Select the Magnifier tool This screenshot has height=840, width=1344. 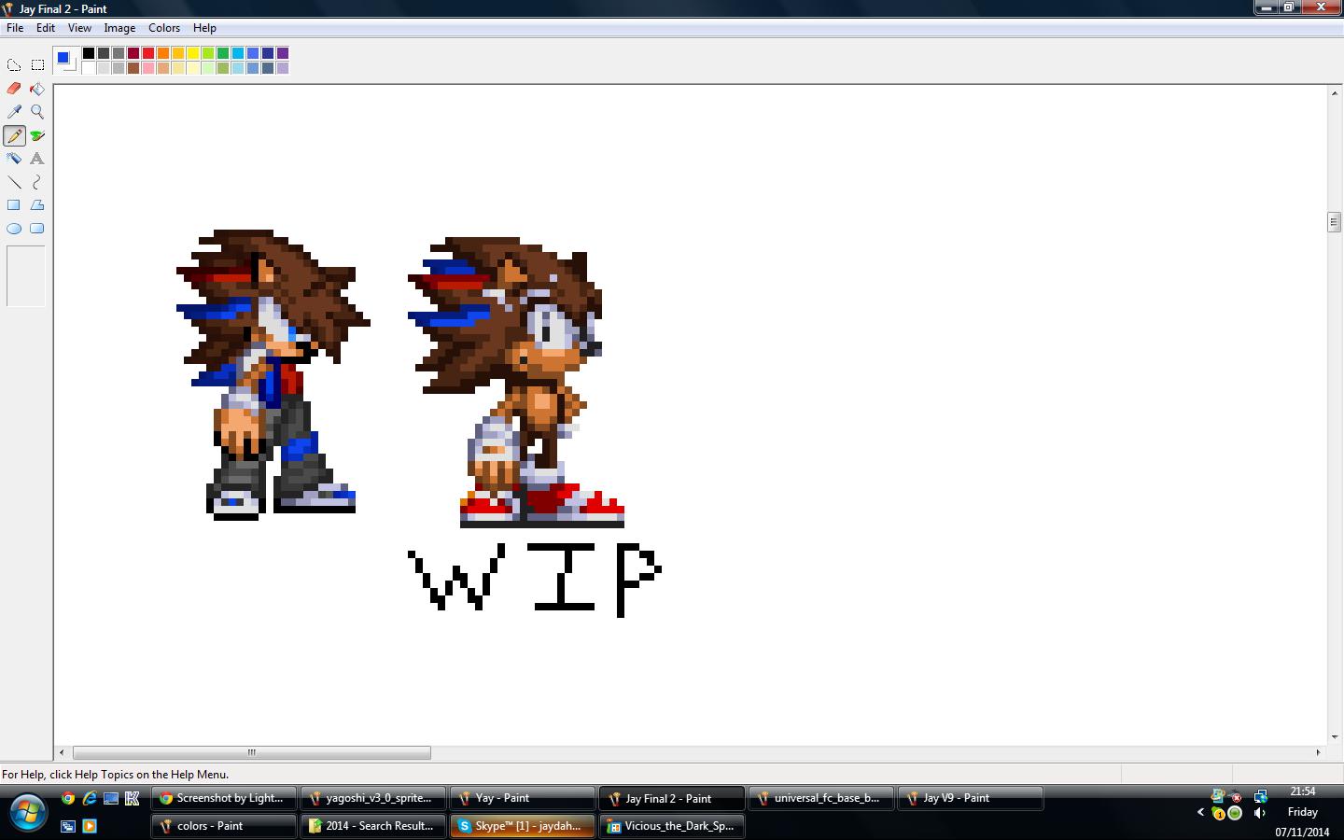pyautogui.click(x=37, y=112)
